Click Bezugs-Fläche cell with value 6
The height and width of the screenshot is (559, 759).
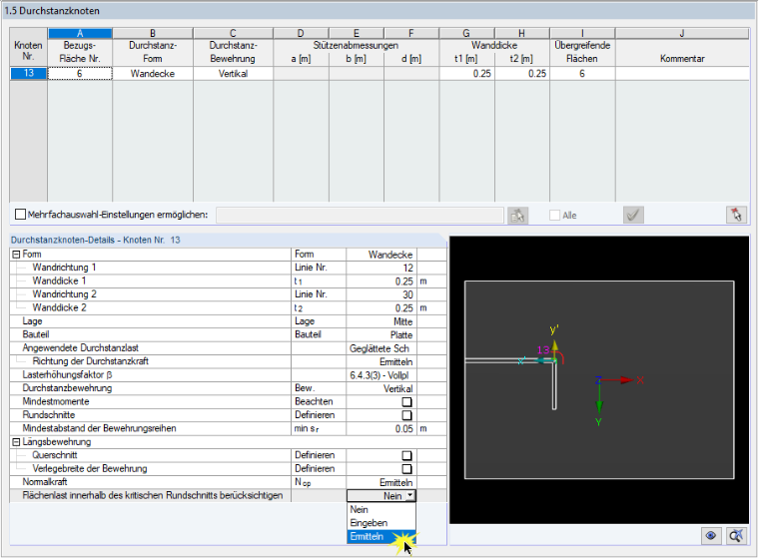pos(80,74)
